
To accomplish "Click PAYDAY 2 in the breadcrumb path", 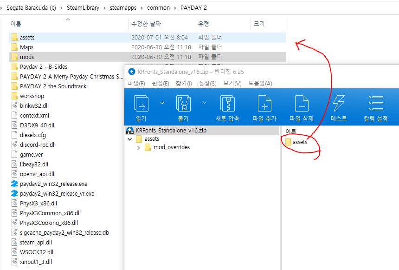I will 193,8.
